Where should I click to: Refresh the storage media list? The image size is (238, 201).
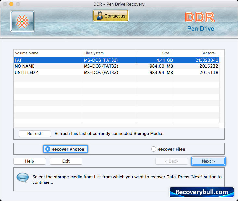pos(35,133)
